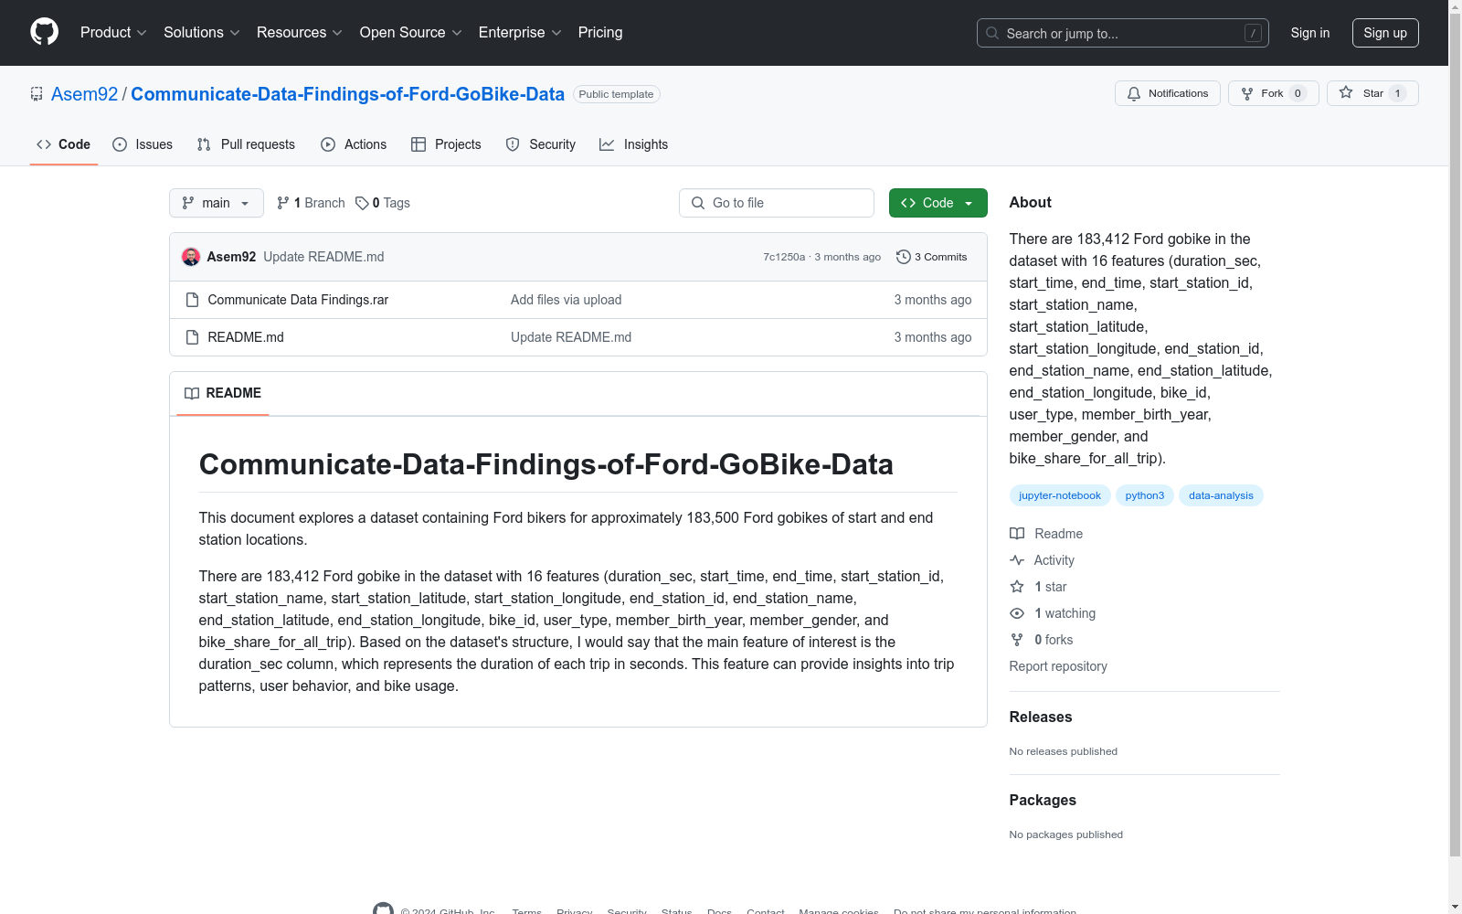The image size is (1462, 914).
Task: Select the jupyter-notebook topic tag
Action: 1060,495
